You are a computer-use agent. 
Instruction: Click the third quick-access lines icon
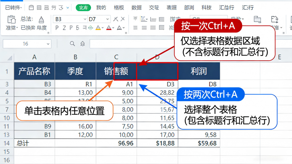click(46, 8)
